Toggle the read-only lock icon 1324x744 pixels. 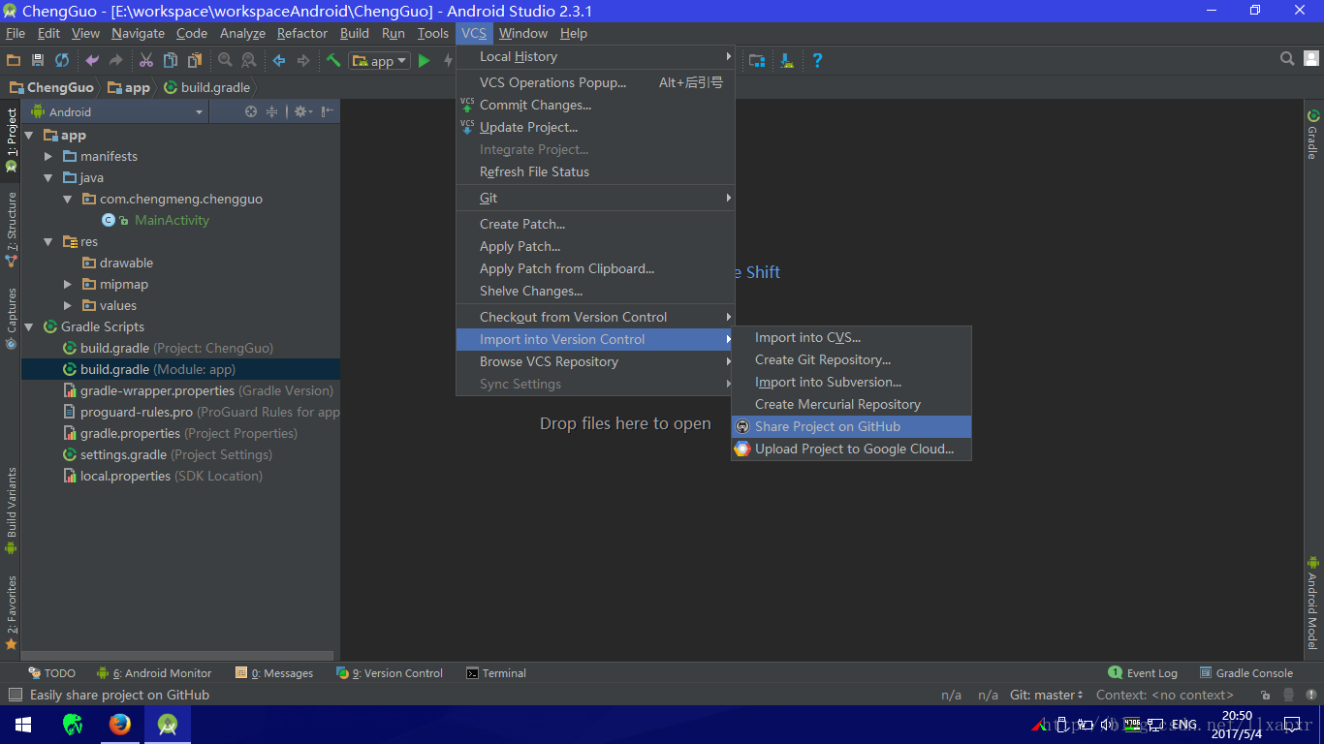[x=1266, y=695]
